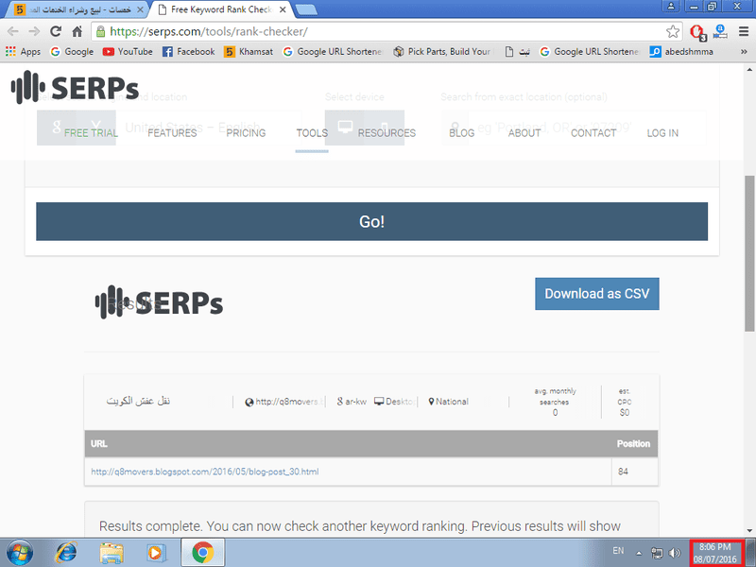Click the SERPs logo in the header
The width and height of the screenshot is (756, 567).
tap(75, 87)
